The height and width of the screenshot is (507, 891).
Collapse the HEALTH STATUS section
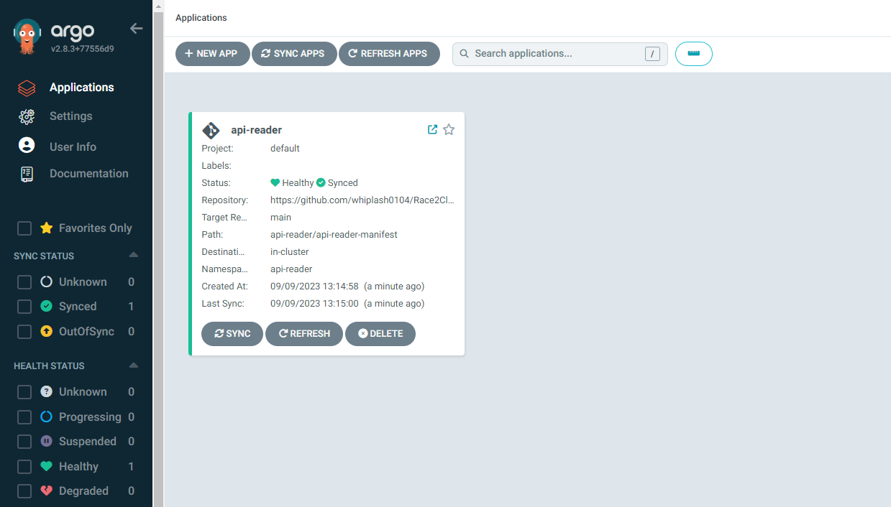(133, 365)
